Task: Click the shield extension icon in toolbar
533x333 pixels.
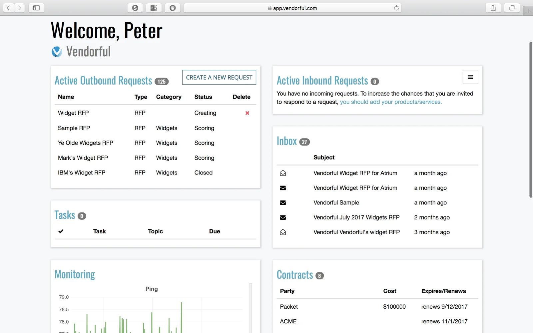Action: point(173,8)
